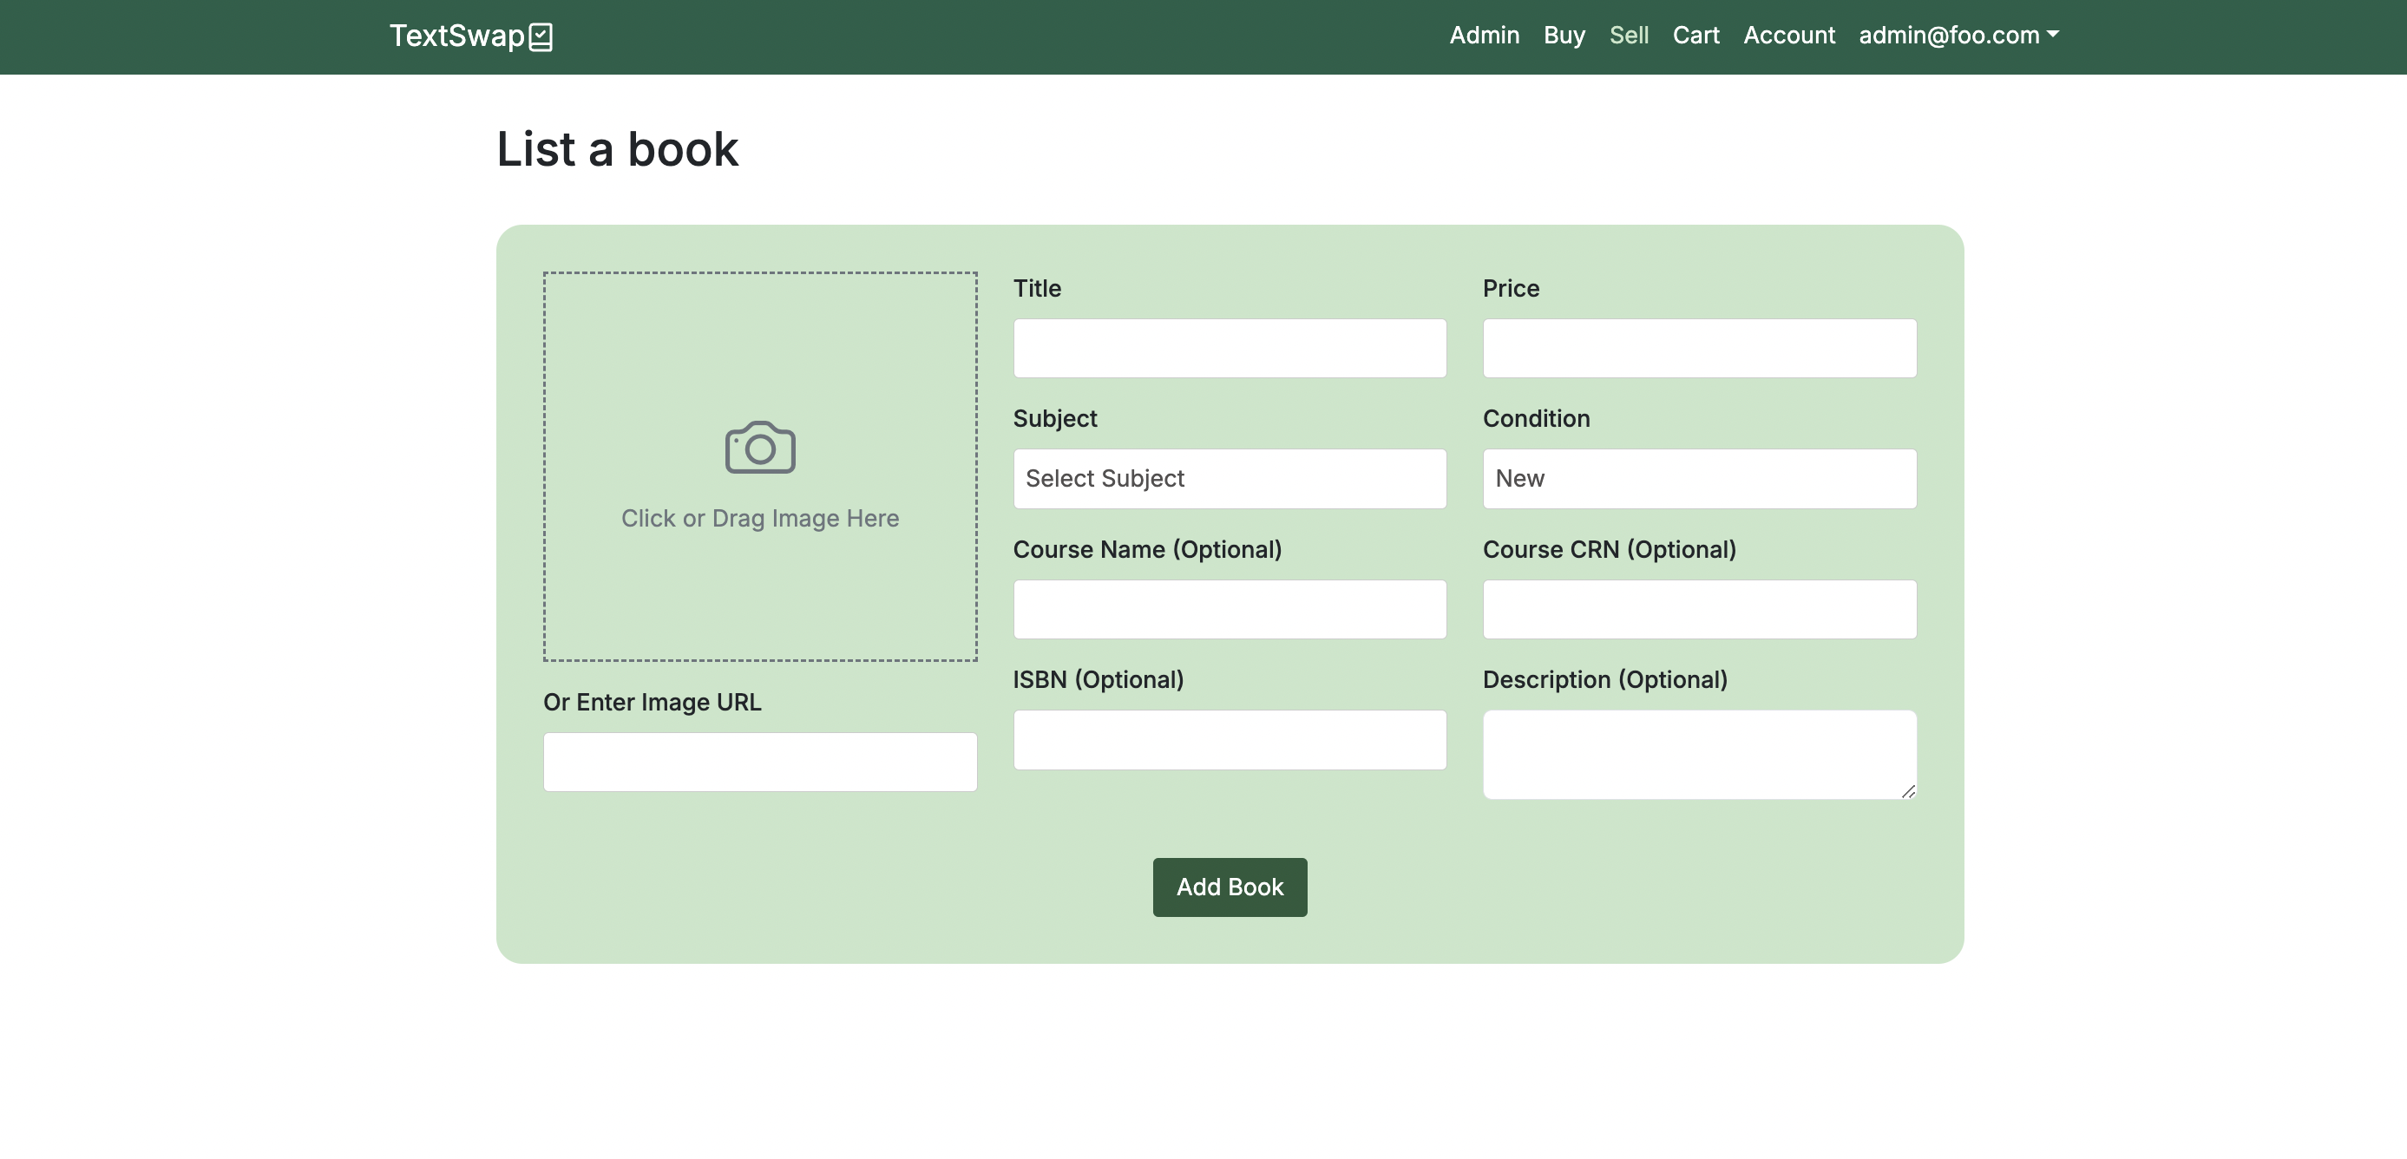Click the TextSwap brand name link
The height and width of the screenshot is (1159, 2407).
coord(457,36)
